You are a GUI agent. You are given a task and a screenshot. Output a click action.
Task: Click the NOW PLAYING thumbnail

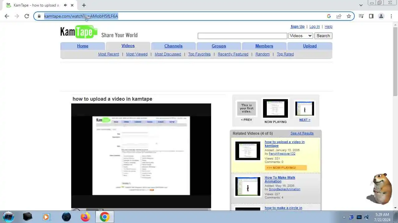pos(275,108)
